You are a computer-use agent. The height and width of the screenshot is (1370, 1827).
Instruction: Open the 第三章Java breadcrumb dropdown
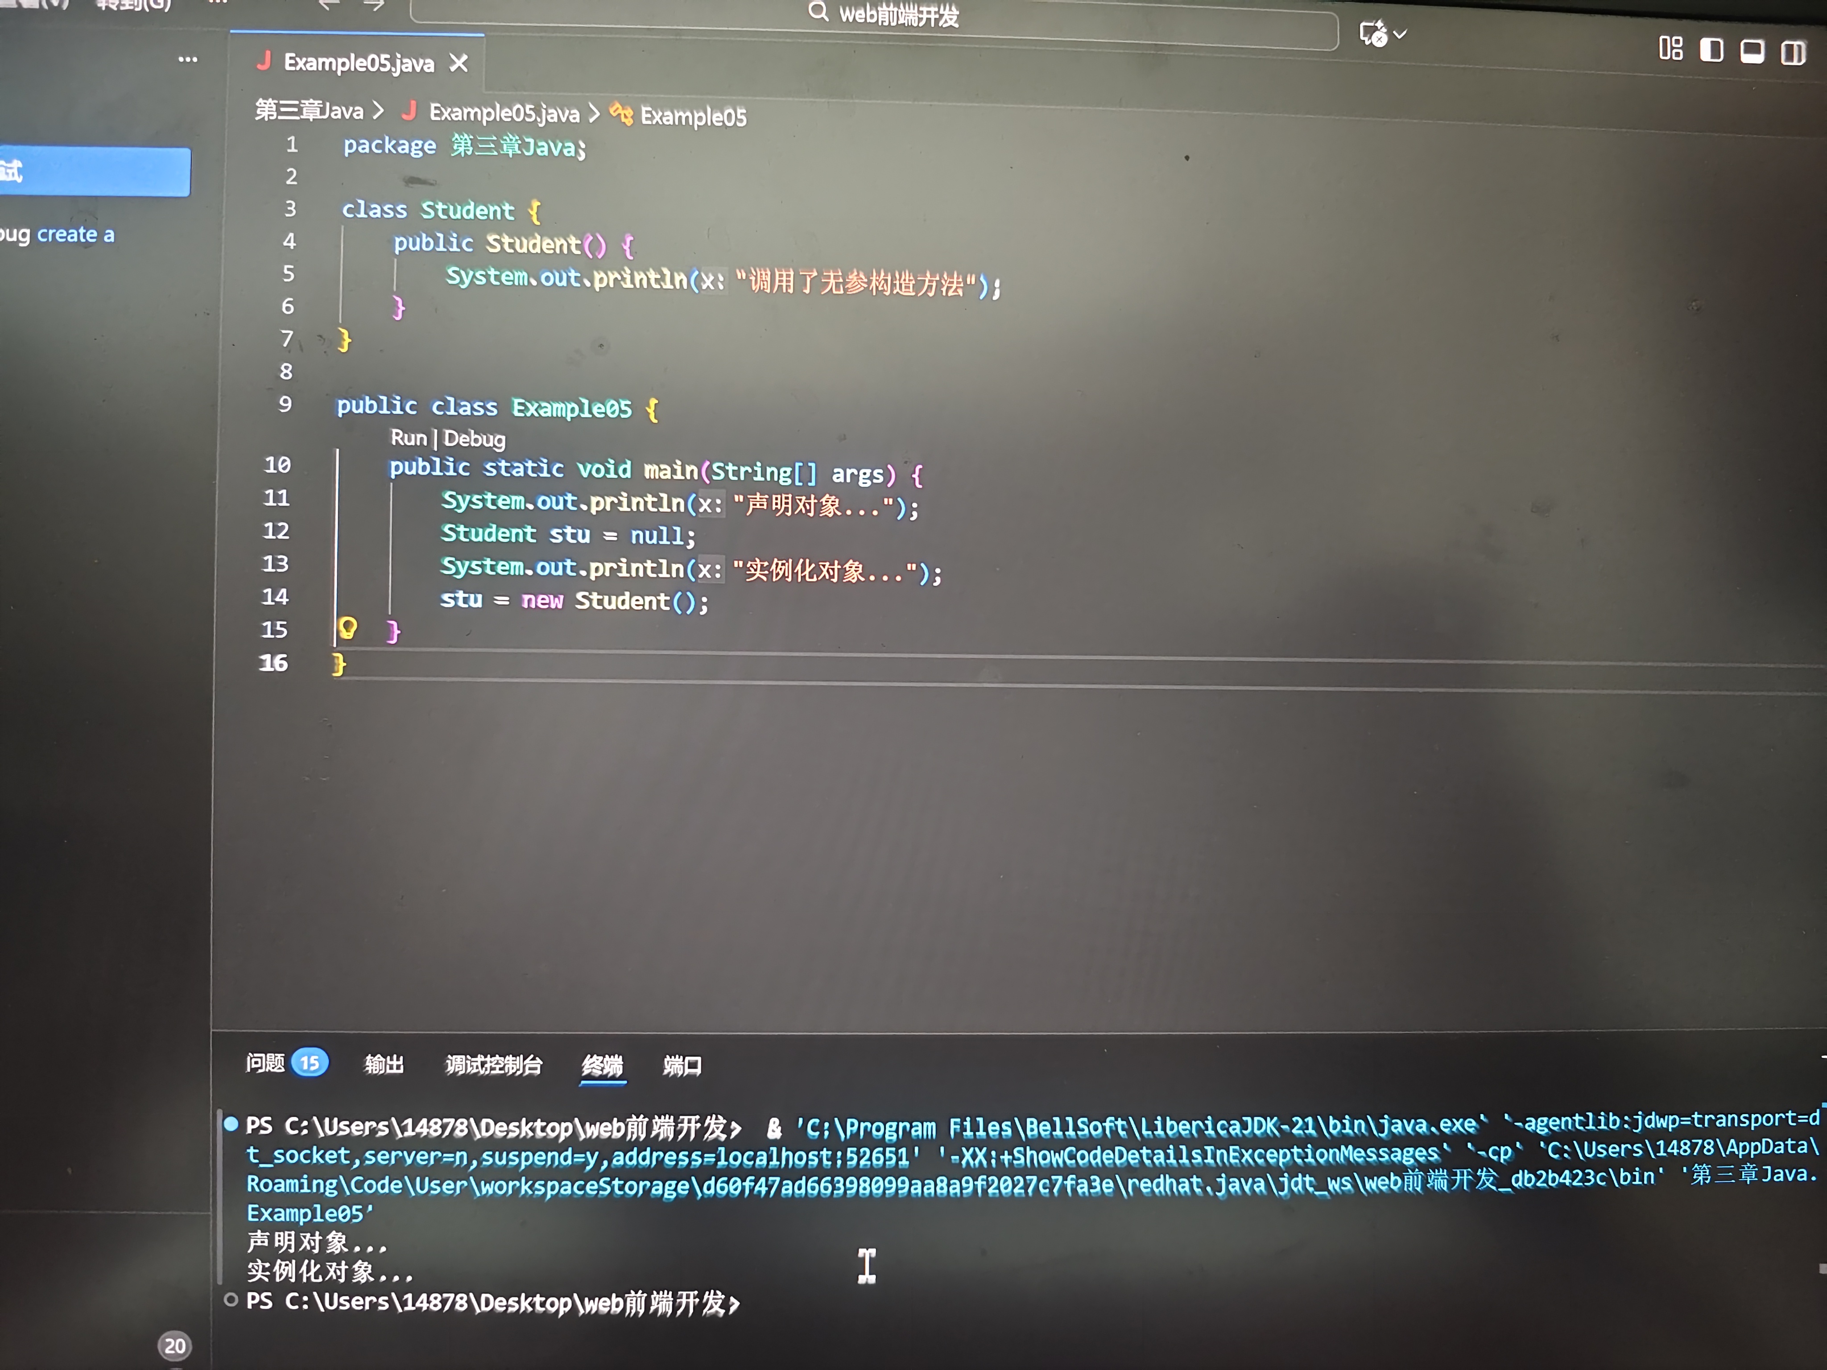pyautogui.click(x=308, y=111)
